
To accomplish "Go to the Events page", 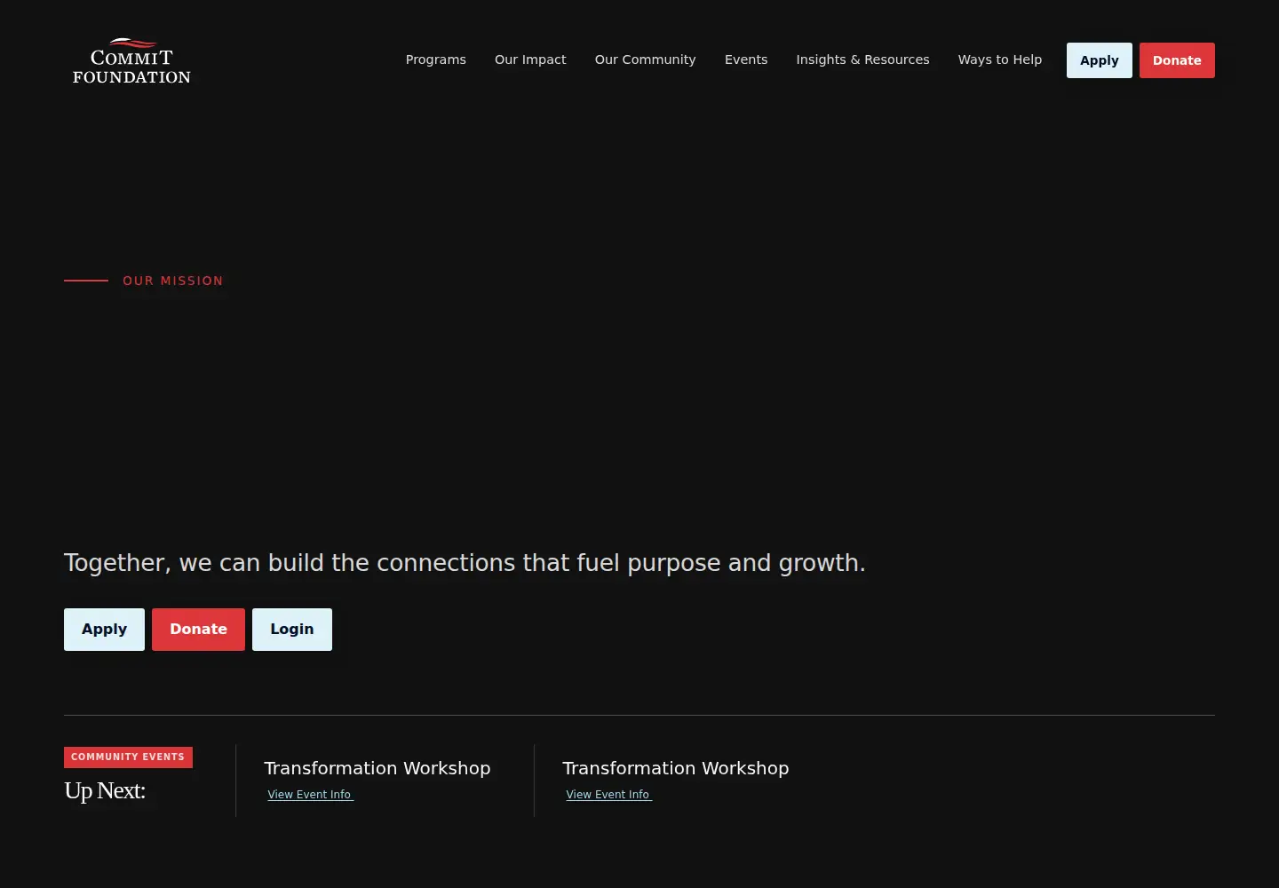I will coord(746,59).
